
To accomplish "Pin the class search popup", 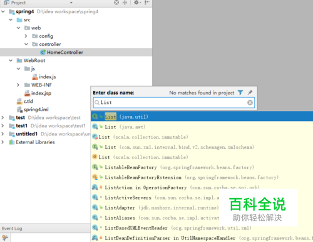I will (x=250, y=93).
